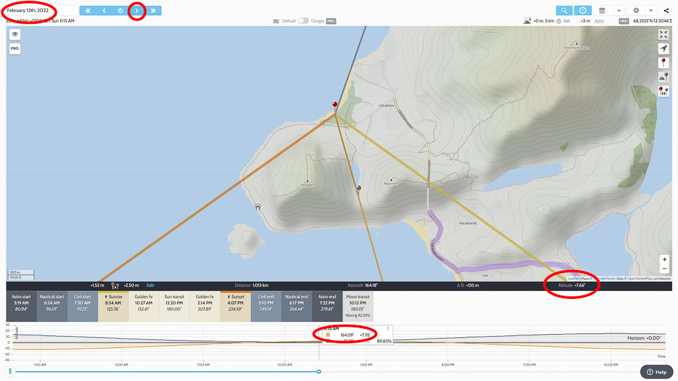Viewport: 678px width, 381px height.
Task: Jump forward with the double-right arrow button
Action: click(153, 11)
